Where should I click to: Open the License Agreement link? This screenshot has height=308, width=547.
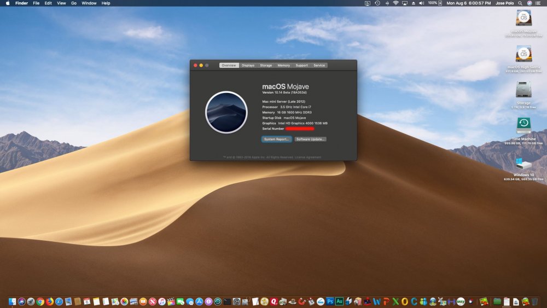click(x=308, y=158)
